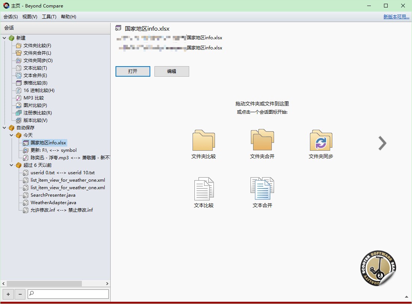This screenshot has height=304, width=412.
Task: Select the 允许修改.inf <--> 禁止修改.inf session
Action: click(61, 210)
